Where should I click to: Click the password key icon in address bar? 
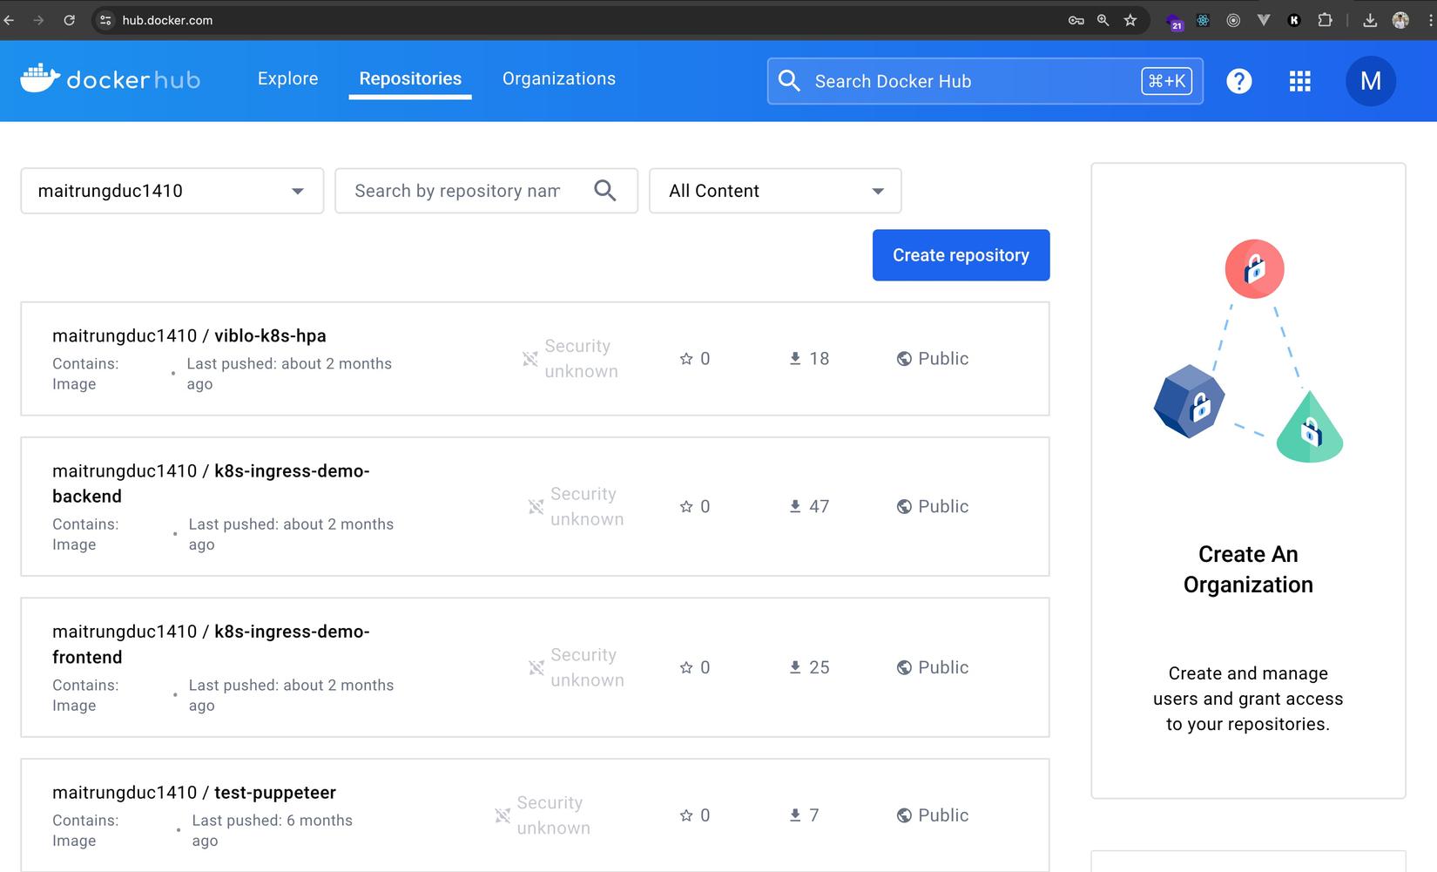pos(1076,20)
